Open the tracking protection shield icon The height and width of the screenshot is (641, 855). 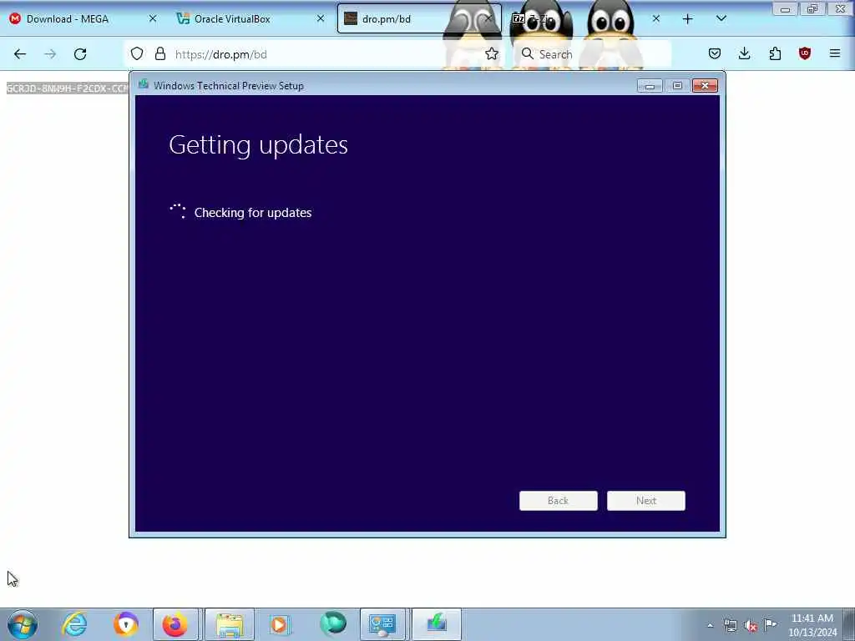(x=137, y=54)
